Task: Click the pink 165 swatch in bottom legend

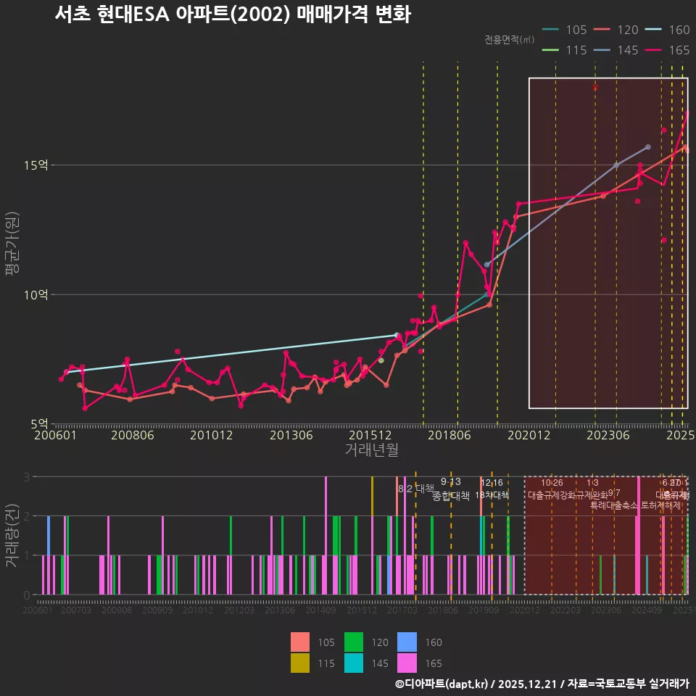Action: [407, 663]
